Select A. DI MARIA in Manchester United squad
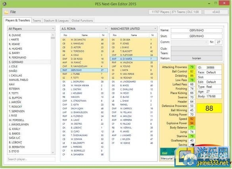The width and height of the screenshot is (232, 169). point(133,59)
